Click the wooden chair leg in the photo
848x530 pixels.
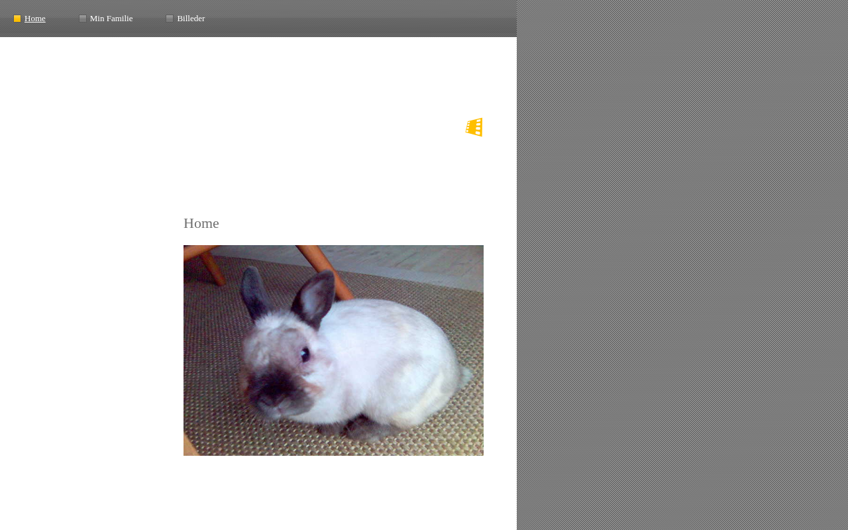point(212,266)
